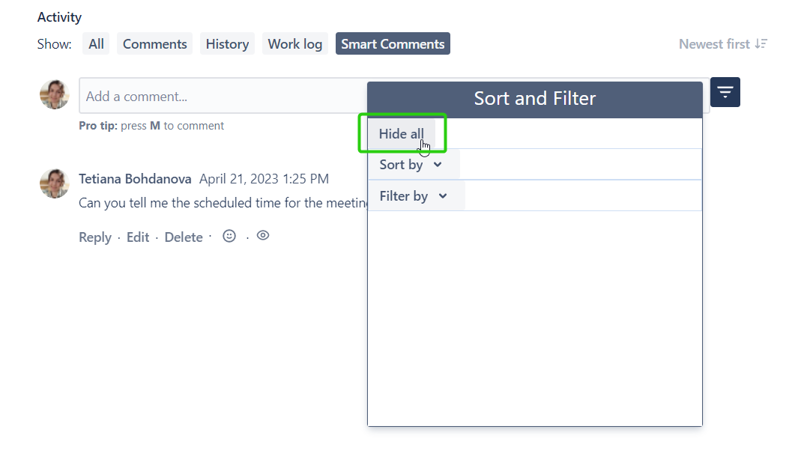This screenshot has width=795, height=465.
Task: Show the Work log tab
Action: click(294, 44)
